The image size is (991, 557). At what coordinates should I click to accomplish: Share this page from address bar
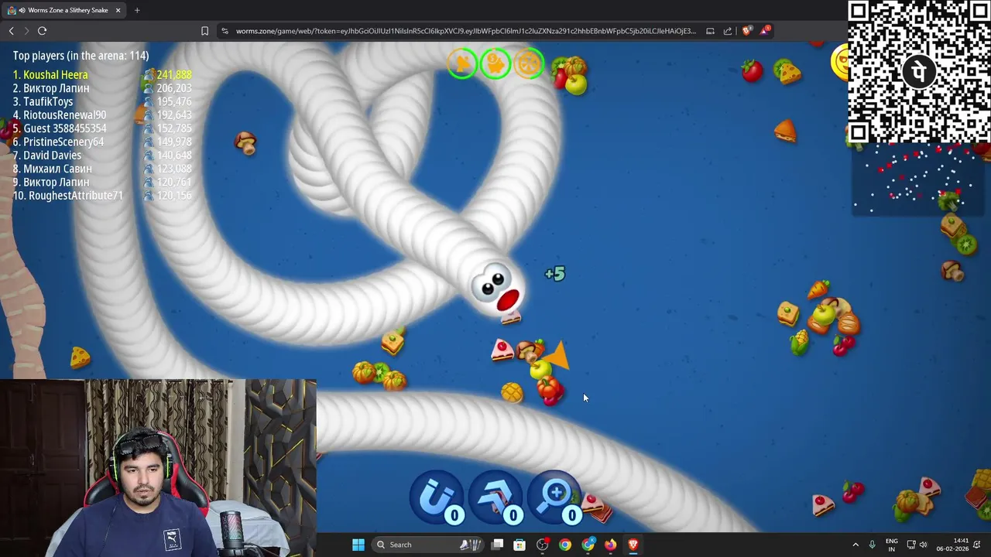coord(728,31)
